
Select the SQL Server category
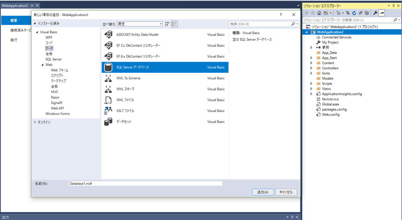54,59
